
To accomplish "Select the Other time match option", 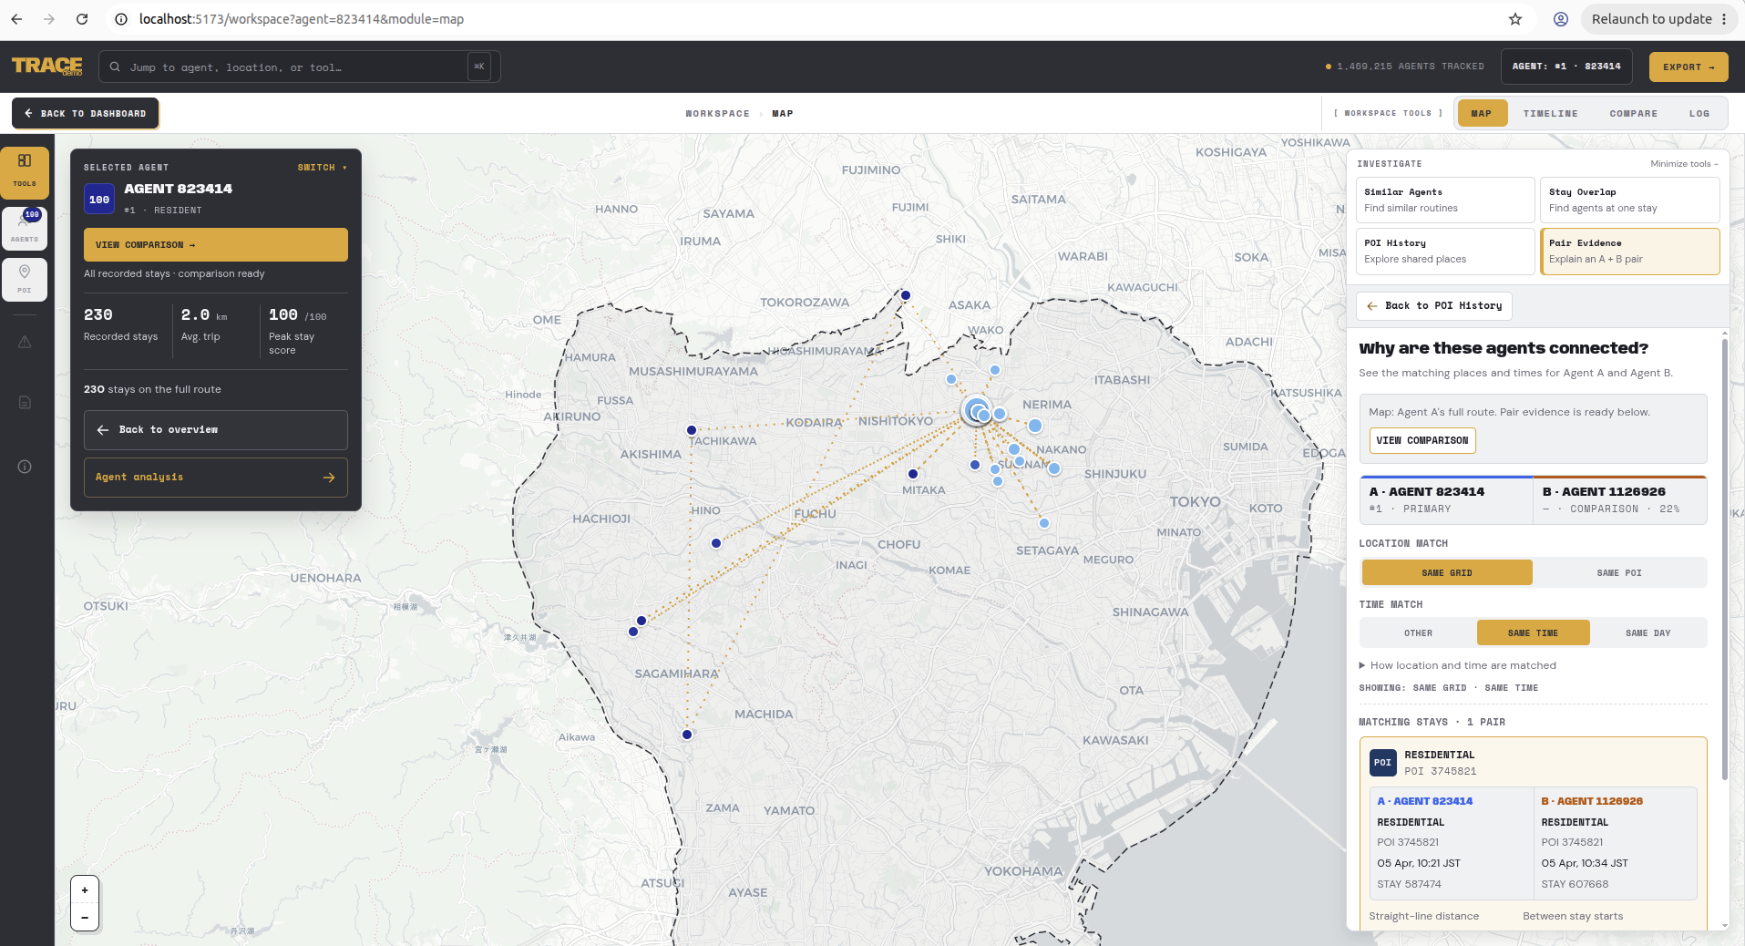I will [x=1418, y=633].
